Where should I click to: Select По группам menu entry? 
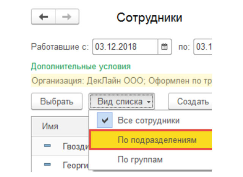(x=140, y=160)
